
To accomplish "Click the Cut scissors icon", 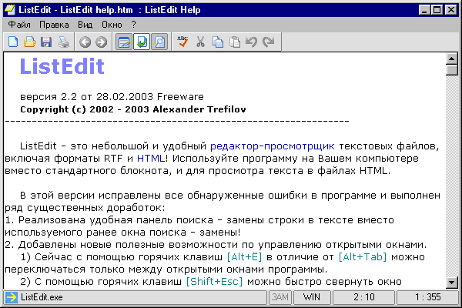I will [200, 42].
